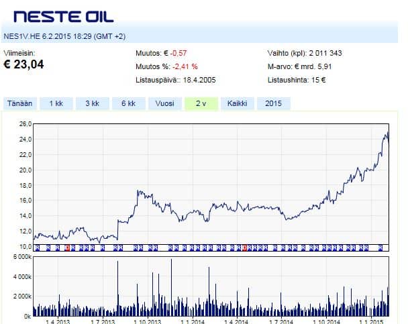Click the rightmost red event marker on timeline
This screenshot has height=324, width=408.
coord(245,248)
